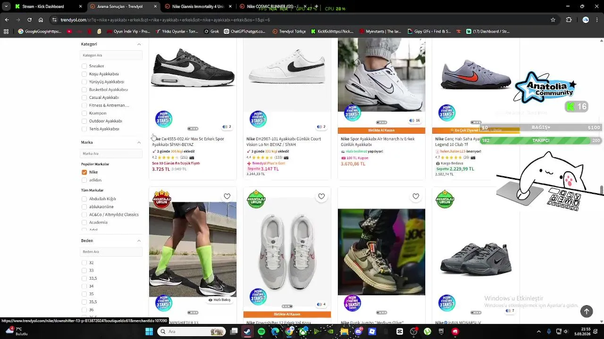
Task: Bookmark this page with the star icon
Action: point(553,20)
